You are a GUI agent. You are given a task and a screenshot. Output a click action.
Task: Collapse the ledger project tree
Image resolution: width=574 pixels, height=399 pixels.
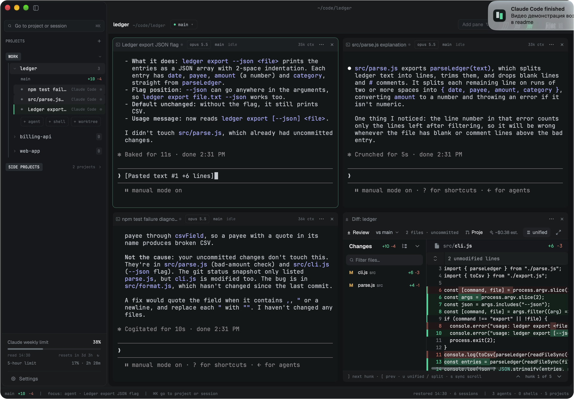[15, 68]
